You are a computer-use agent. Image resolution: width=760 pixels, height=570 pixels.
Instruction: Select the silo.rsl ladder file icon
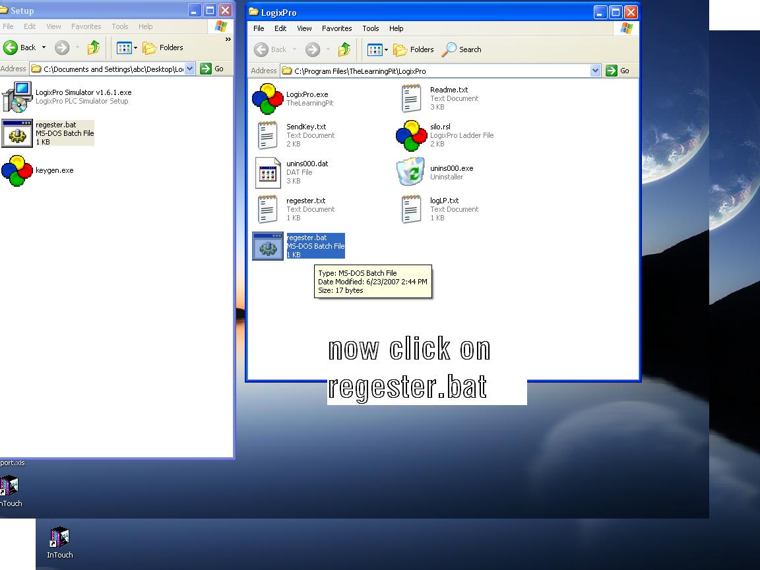pos(411,136)
